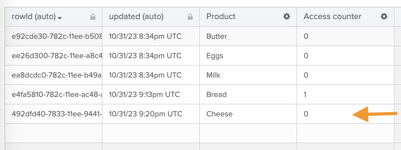Click the Product column header
This screenshot has height=150, width=401.
(x=221, y=16)
